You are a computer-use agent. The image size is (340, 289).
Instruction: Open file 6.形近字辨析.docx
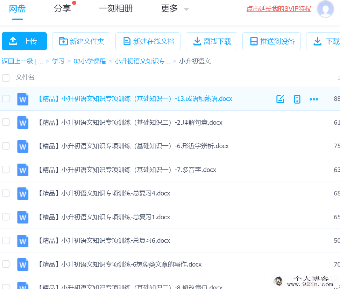coord(134,146)
